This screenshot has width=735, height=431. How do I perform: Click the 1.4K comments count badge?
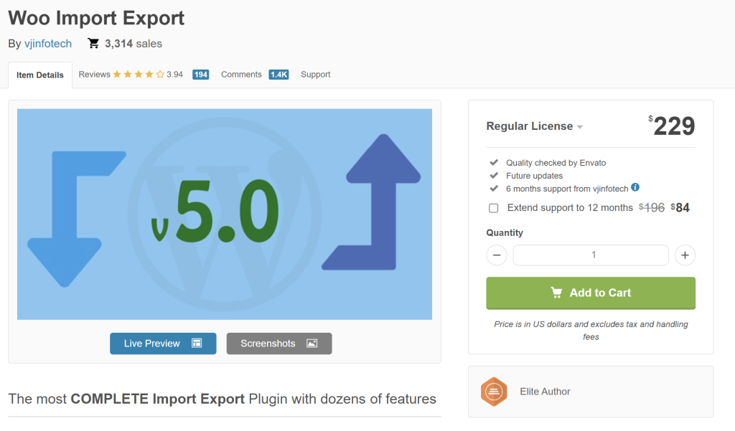pyautogui.click(x=279, y=75)
